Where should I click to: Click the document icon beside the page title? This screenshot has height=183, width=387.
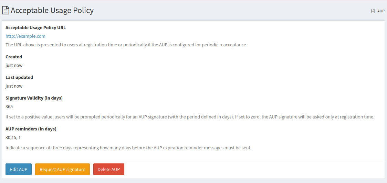click(x=6, y=11)
